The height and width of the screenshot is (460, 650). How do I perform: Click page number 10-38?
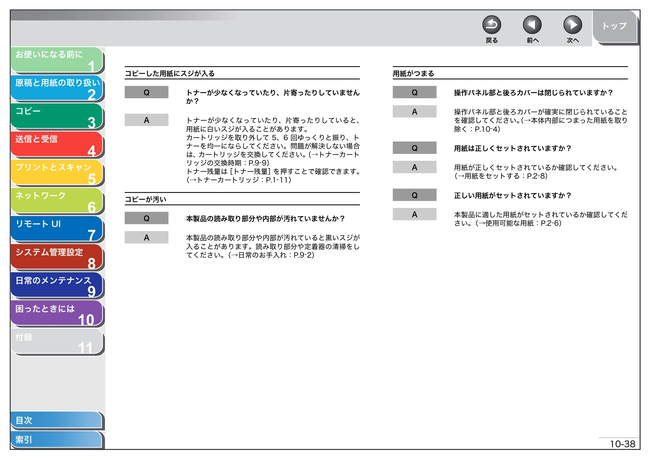[x=622, y=444]
